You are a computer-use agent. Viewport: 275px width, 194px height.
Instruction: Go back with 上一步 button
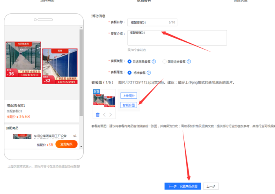point(211,186)
